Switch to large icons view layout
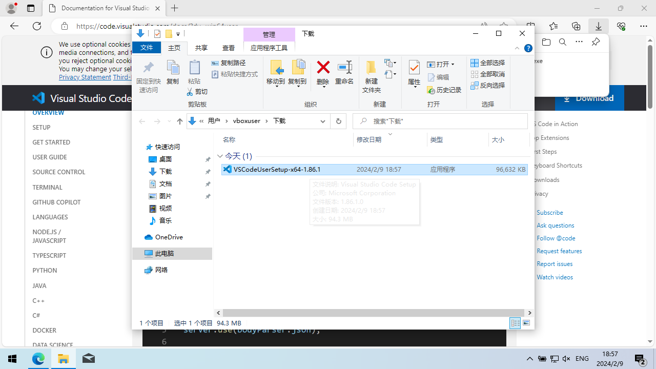This screenshot has height=369, width=656. [x=526, y=323]
